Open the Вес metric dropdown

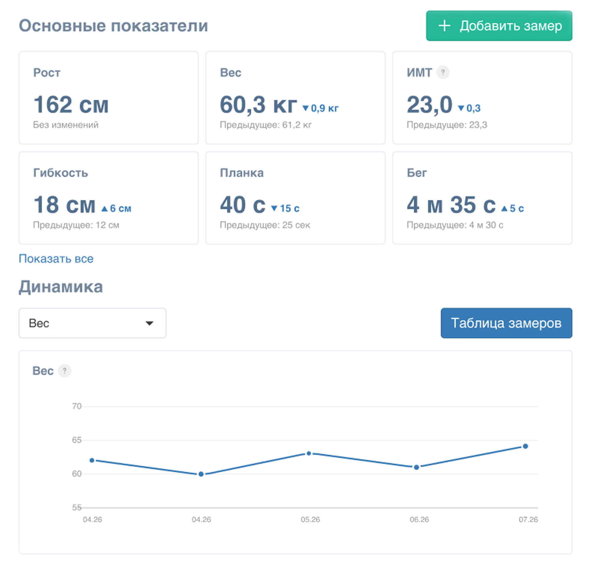92,323
